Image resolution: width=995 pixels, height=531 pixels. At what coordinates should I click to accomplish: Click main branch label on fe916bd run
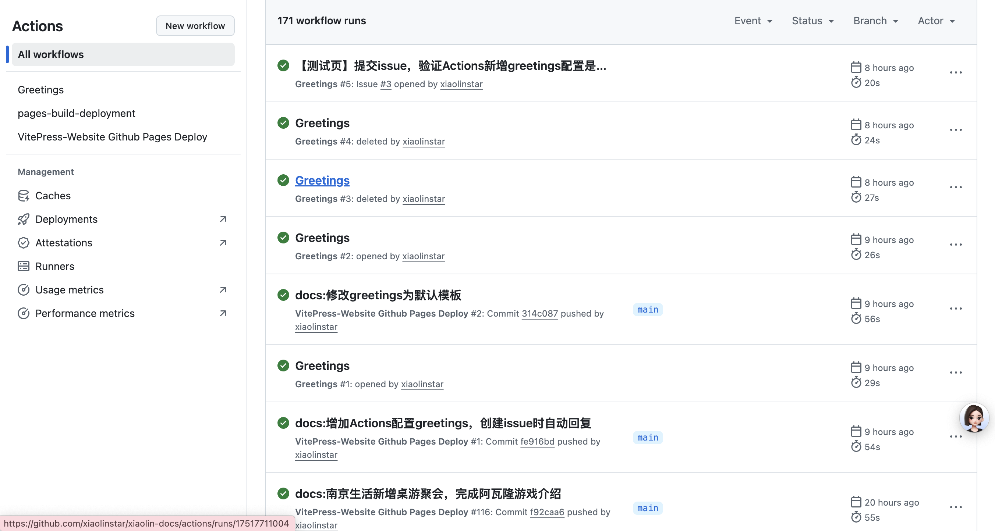647,438
